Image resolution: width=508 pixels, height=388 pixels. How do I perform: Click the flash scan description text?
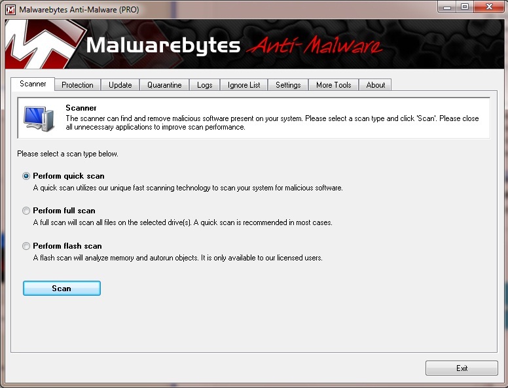(x=178, y=258)
